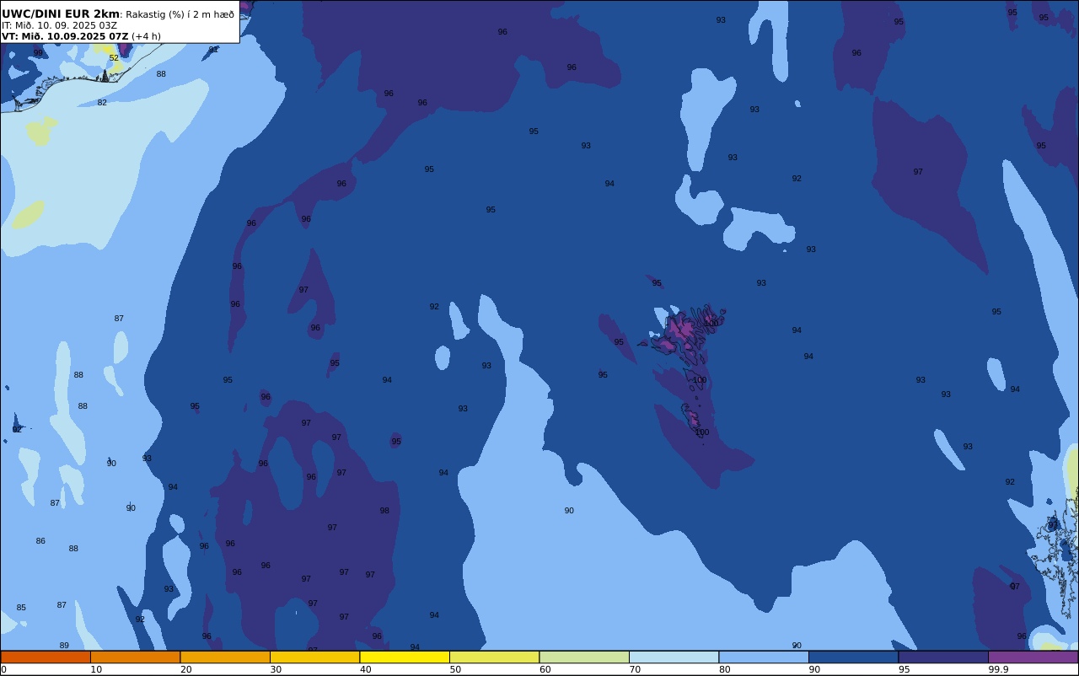1079x676 pixels.
Task: Click the dark indigo 95–99.9 legend segment
Action: (x=943, y=657)
